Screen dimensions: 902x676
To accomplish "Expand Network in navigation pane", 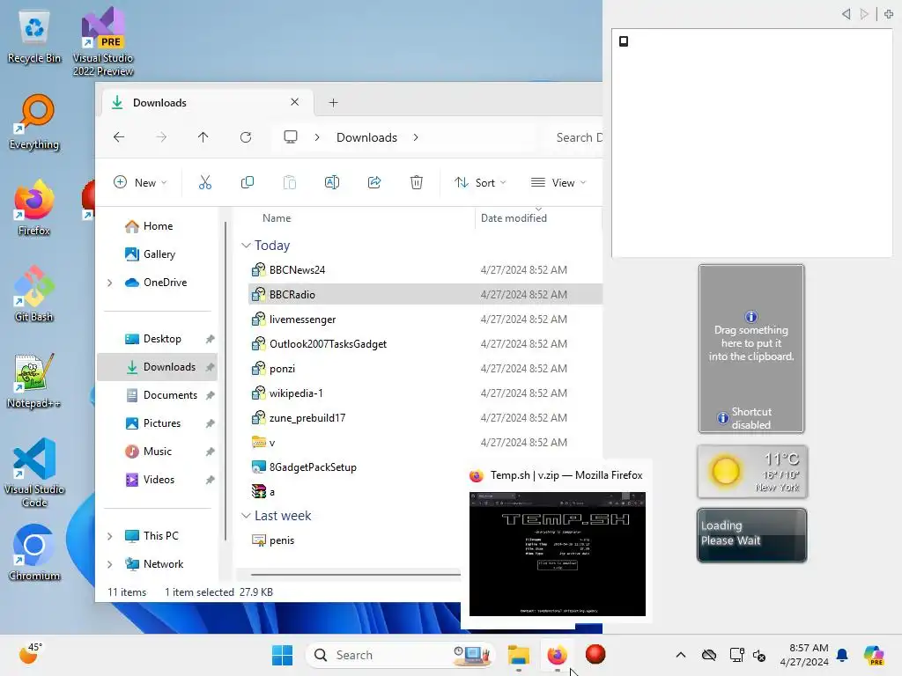I will [110, 564].
